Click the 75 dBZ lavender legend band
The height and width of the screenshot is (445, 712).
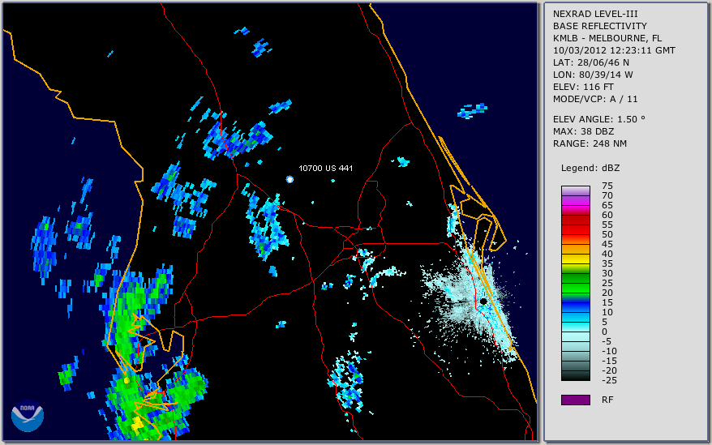[x=575, y=190]
